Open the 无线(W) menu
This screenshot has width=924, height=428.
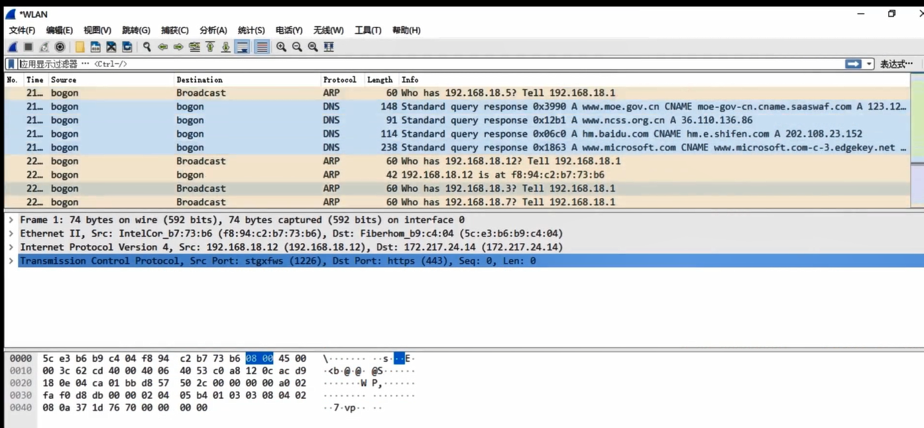point(329,30)
